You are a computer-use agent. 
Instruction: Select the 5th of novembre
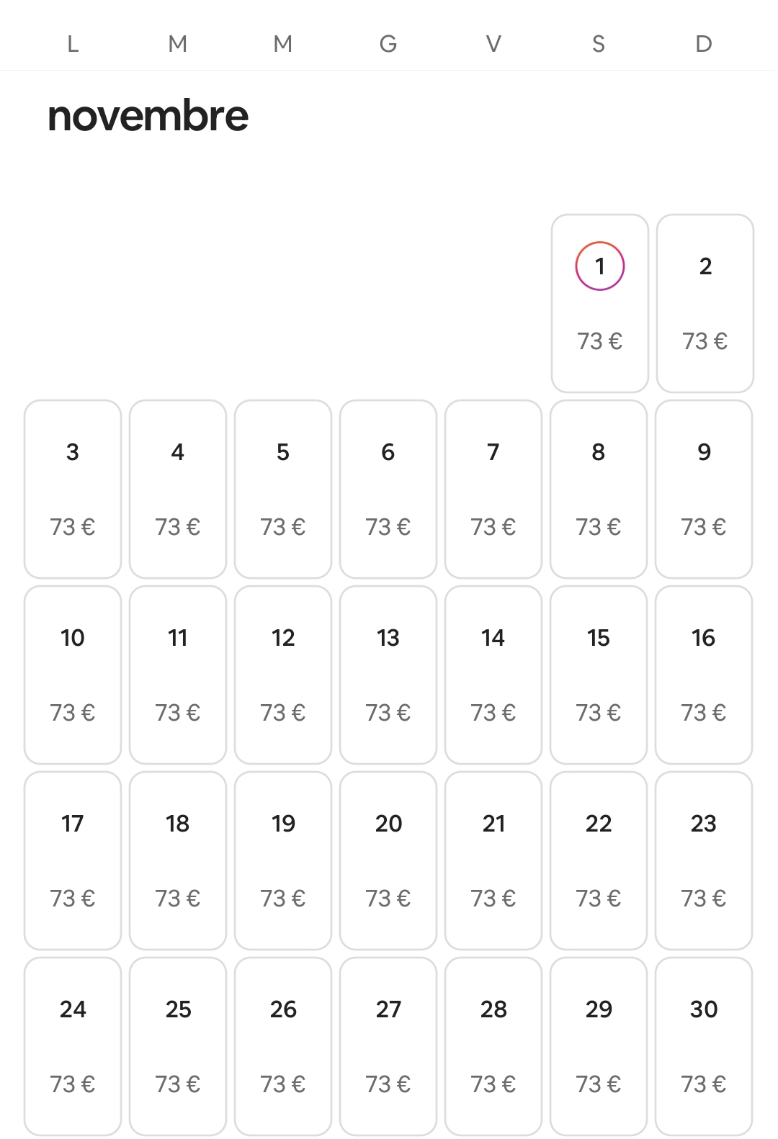point(283,489)
